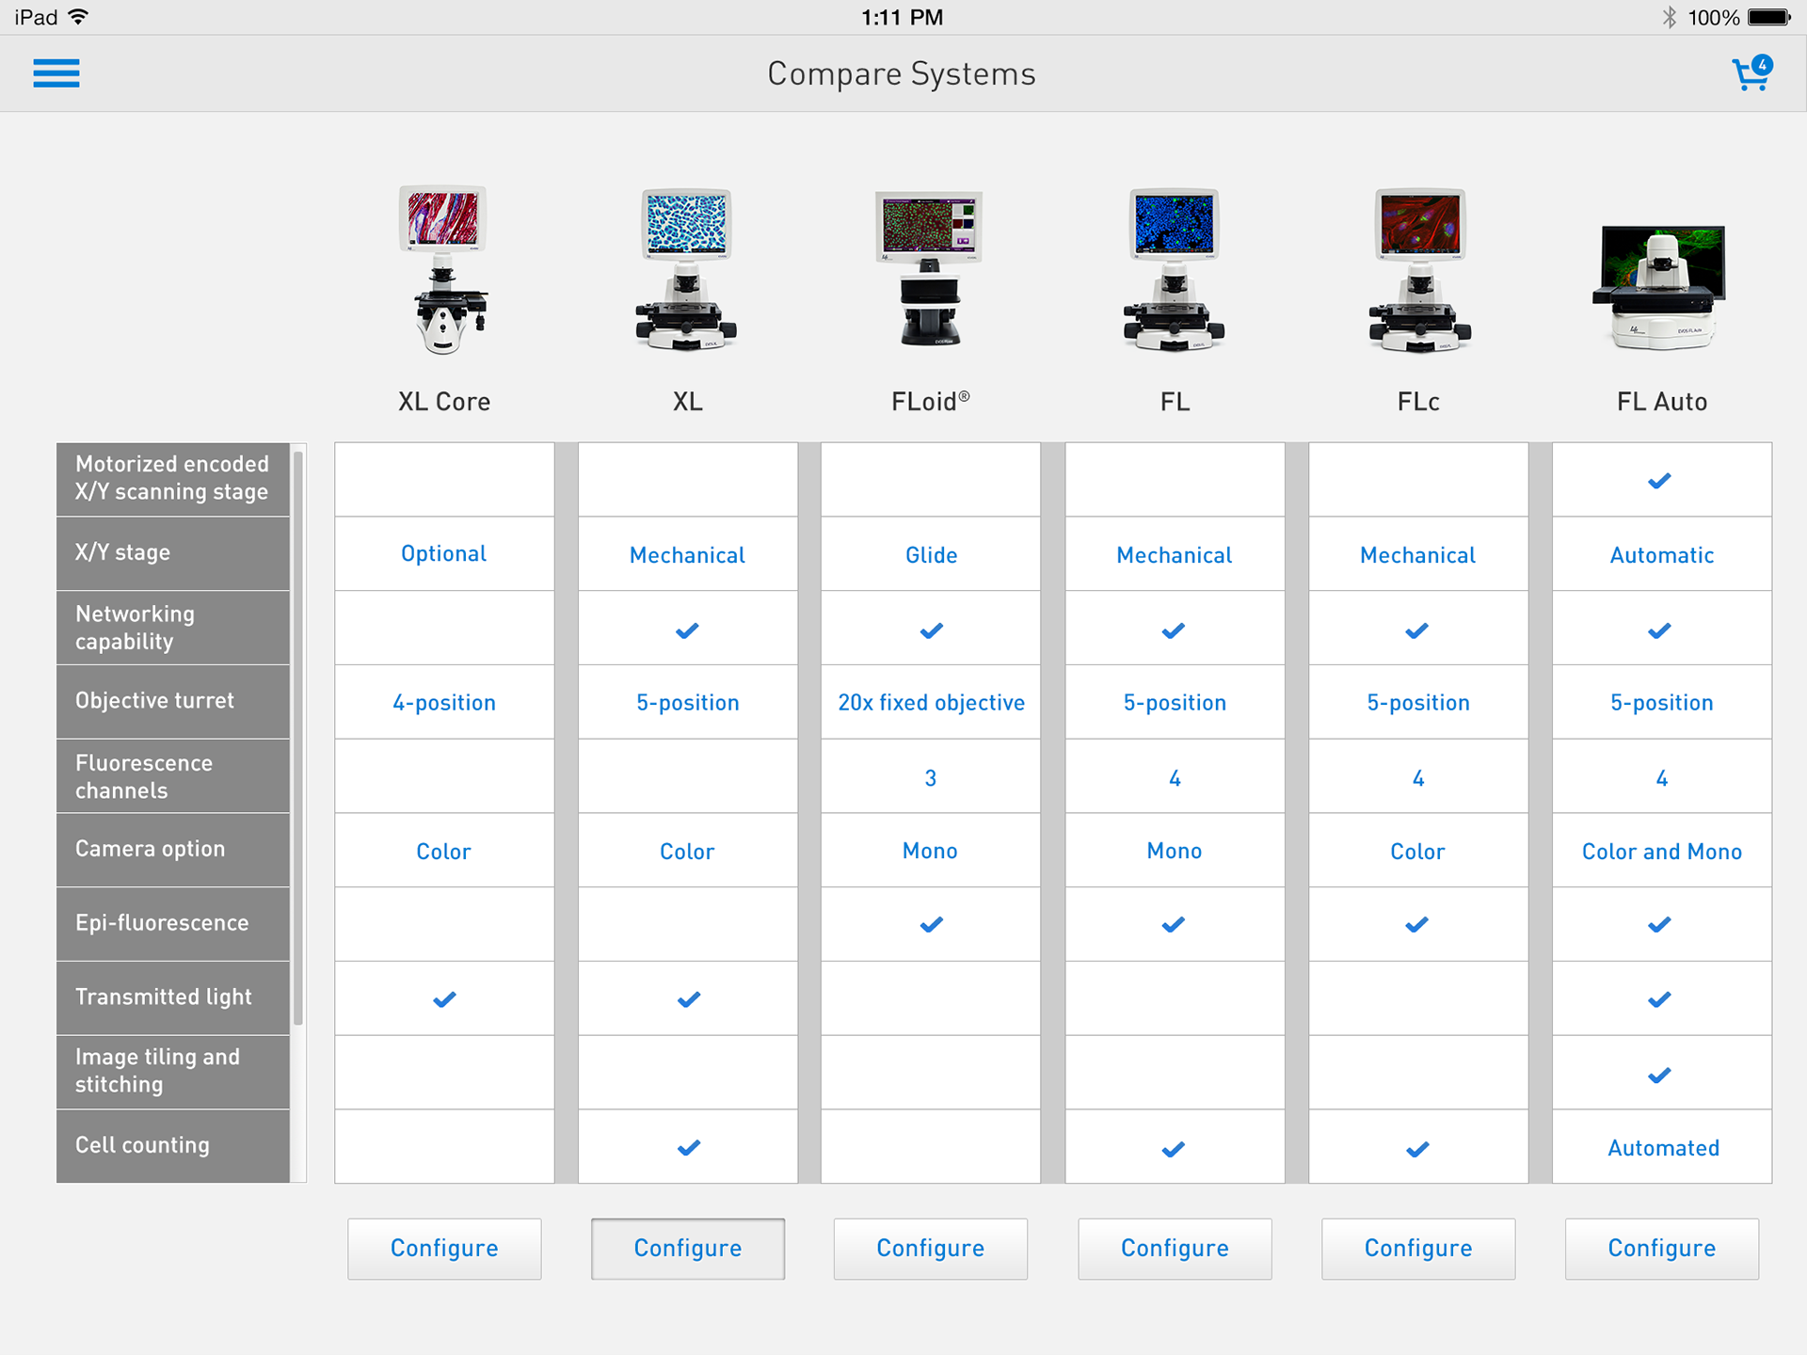Click 'Automated' cell counting cell

click(1663, 1148)
